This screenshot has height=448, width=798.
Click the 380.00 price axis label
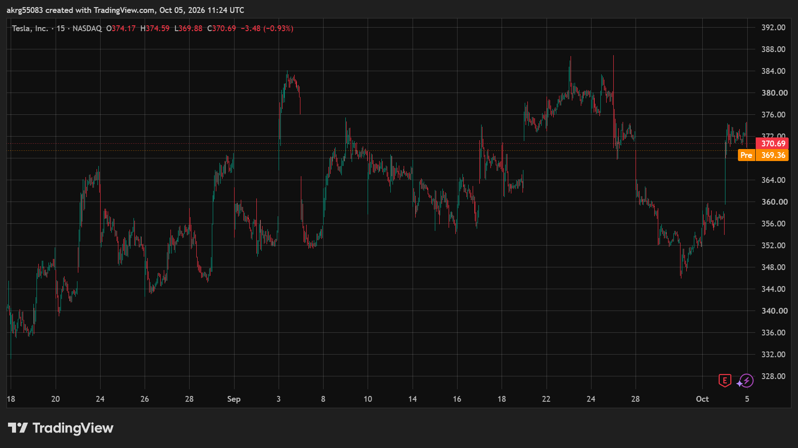774,93
